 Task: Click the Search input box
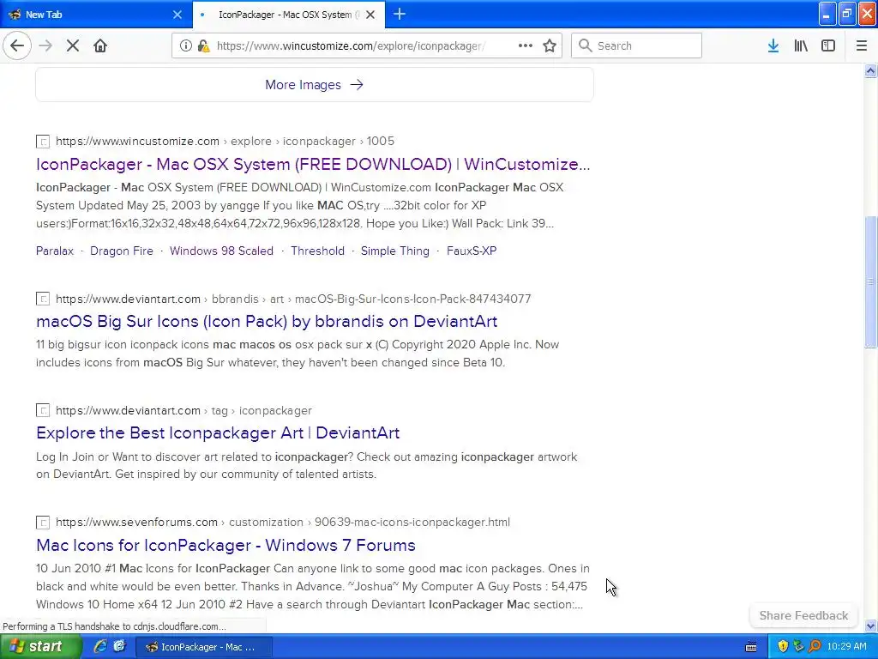coord(636,45)
